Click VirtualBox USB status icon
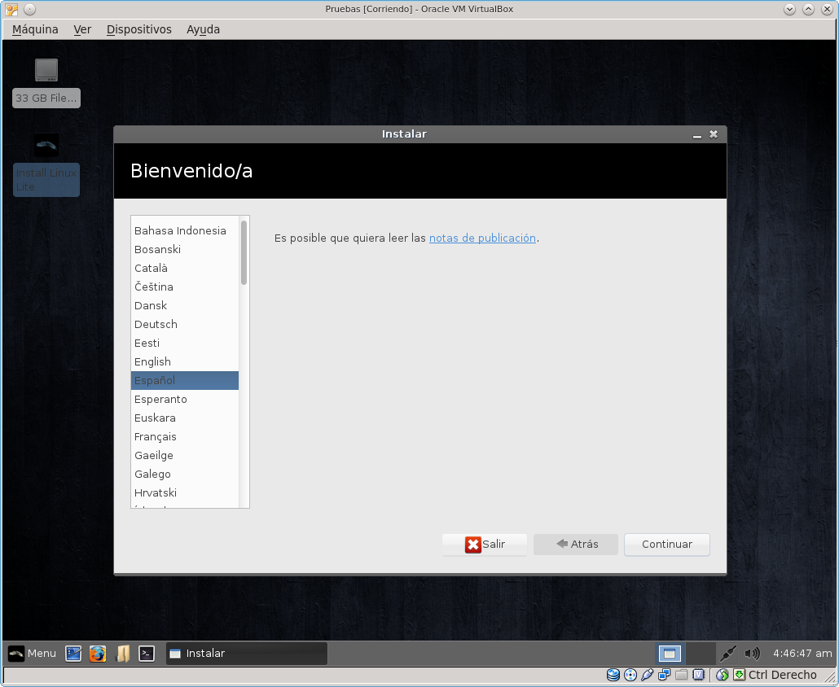 point(648,675)
